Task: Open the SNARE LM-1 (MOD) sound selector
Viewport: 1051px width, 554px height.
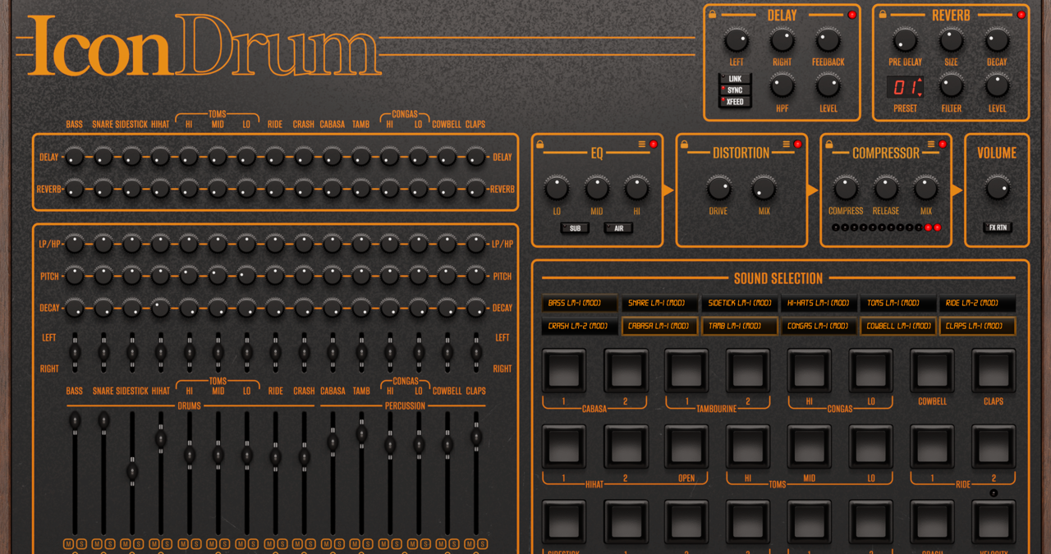Action: click(x=659, y=303)
